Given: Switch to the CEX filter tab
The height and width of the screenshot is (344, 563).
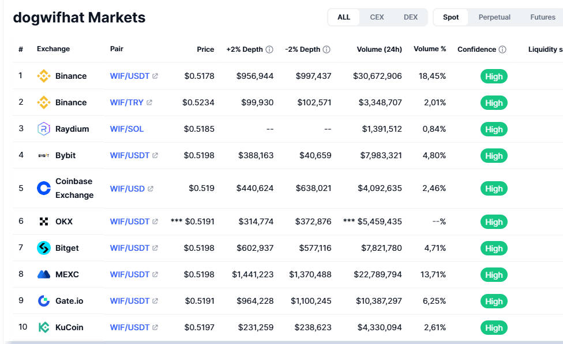Looking at the screenshot, I should (x=377, y=17).
